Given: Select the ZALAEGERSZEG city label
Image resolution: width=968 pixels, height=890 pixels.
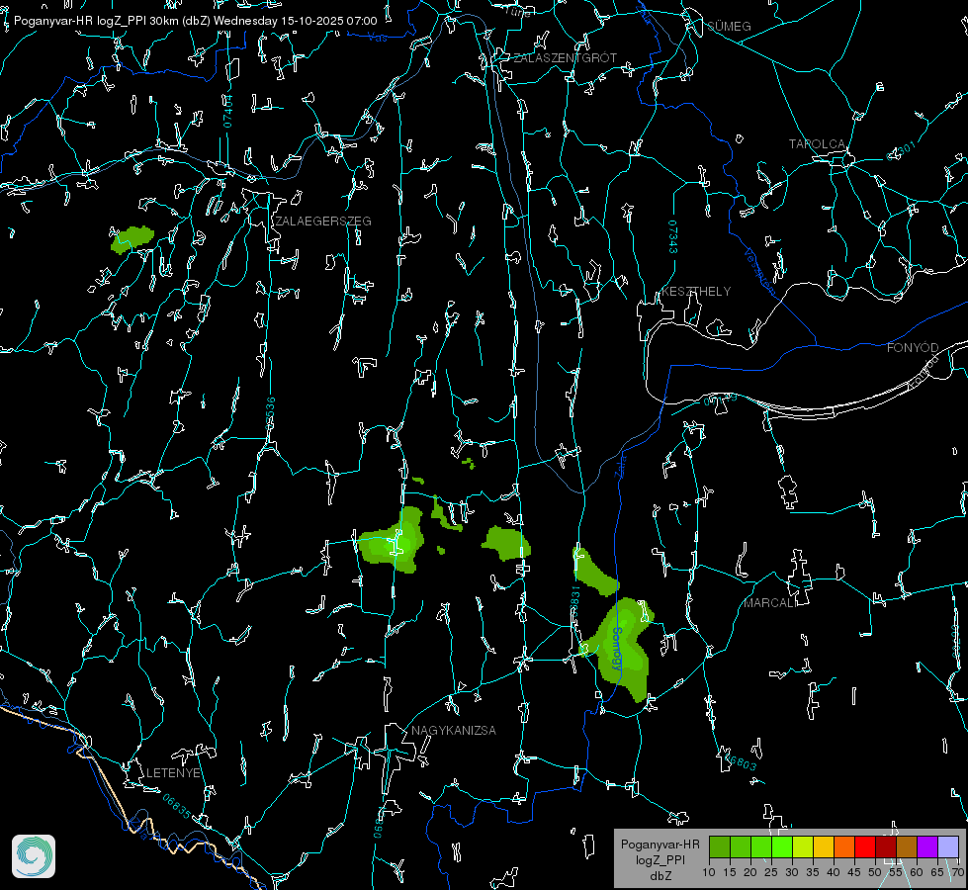Looking at the screenshot, I should coord(323,222).
